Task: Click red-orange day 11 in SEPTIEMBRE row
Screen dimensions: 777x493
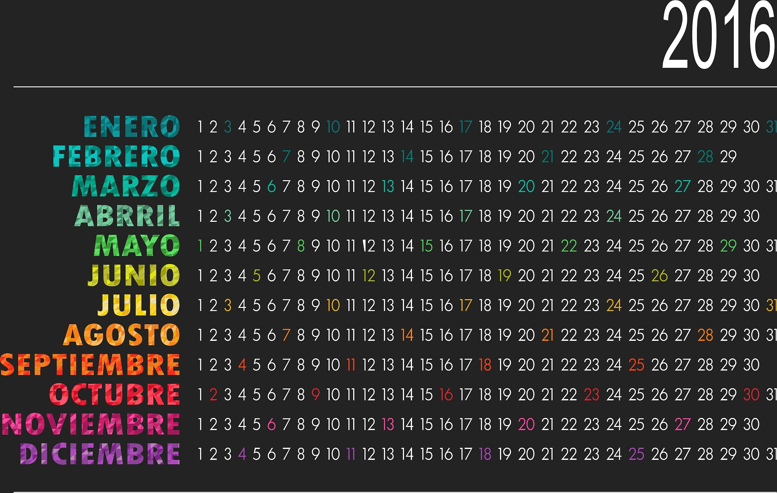Action: (x=351, y=365)
